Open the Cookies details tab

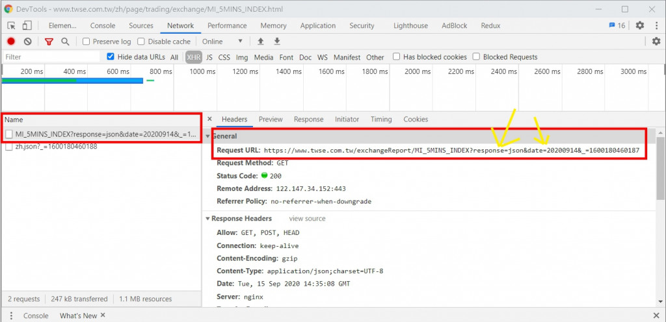tap(416, 119)
